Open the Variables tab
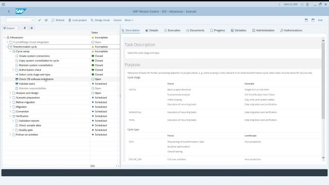Viewport: 329px width, 185px height. [x=239, y=30]
